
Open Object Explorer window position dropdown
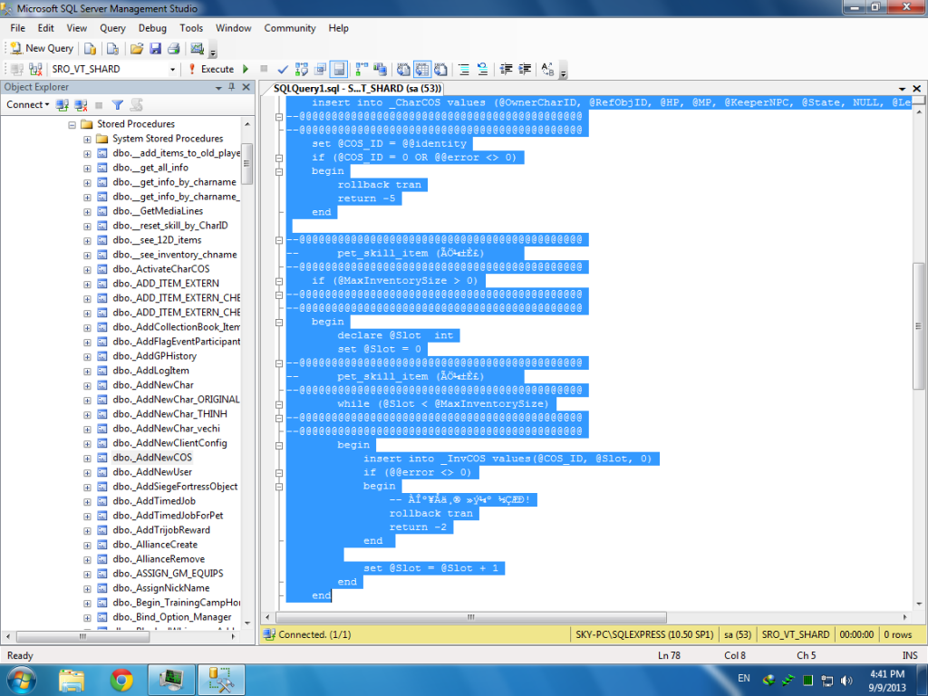coord(218,88)
